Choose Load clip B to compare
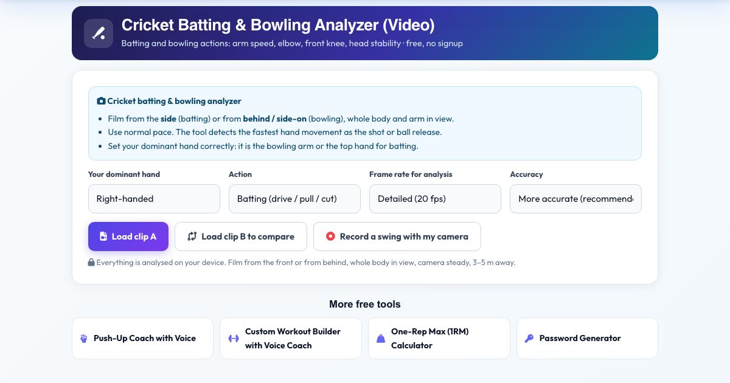 pyautogui.click(x=241, y=236)
